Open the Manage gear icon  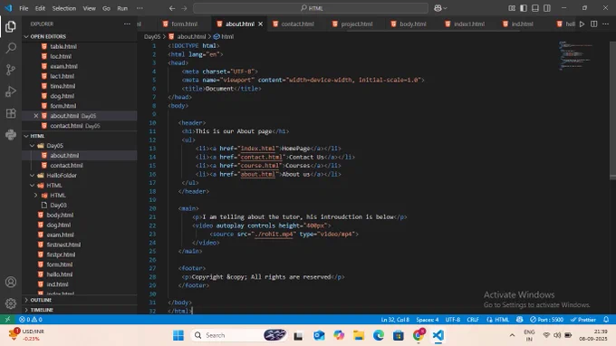point(11,303)
